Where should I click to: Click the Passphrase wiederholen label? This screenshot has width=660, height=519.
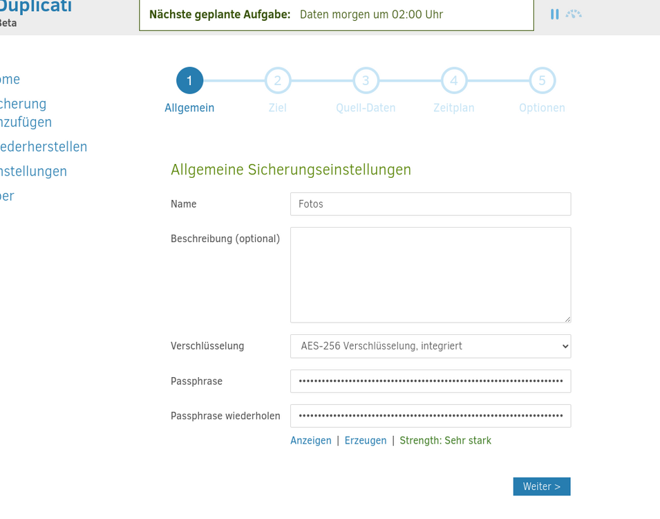point(225,416)
